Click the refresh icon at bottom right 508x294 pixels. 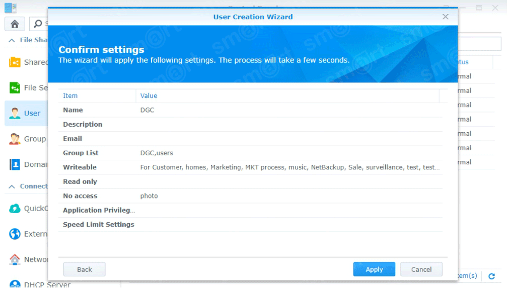point(492,276)
